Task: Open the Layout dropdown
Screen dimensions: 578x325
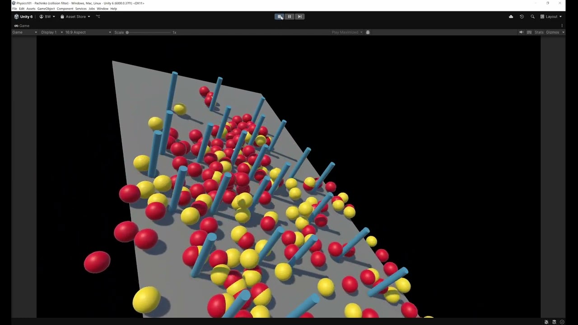Action: click(551, 17)
